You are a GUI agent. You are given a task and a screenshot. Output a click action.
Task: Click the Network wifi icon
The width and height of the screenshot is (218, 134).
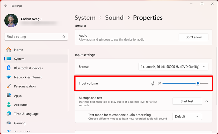[9, 77]
